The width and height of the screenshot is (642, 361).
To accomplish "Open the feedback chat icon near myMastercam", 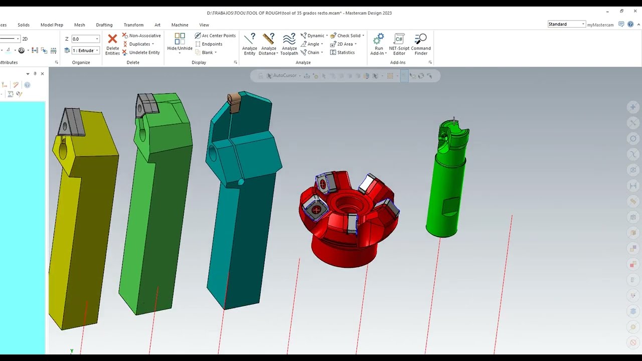I will 621,24.
